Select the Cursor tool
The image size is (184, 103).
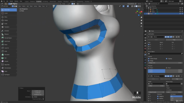(9, 13)
